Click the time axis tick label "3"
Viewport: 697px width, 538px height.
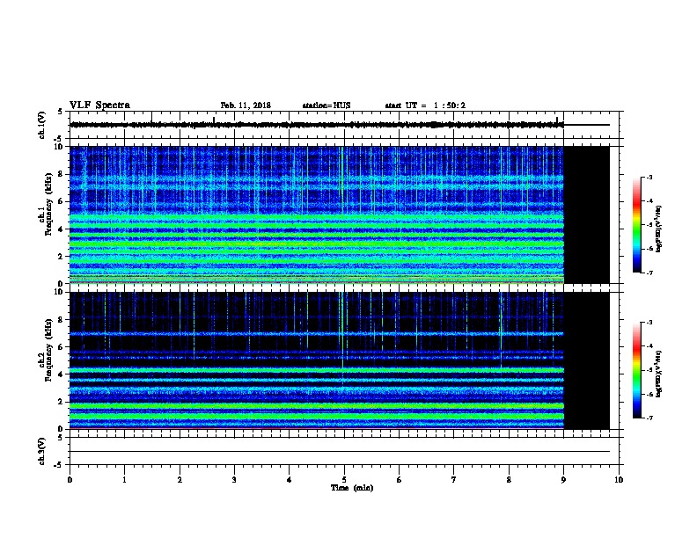click(x=234, y=479)
